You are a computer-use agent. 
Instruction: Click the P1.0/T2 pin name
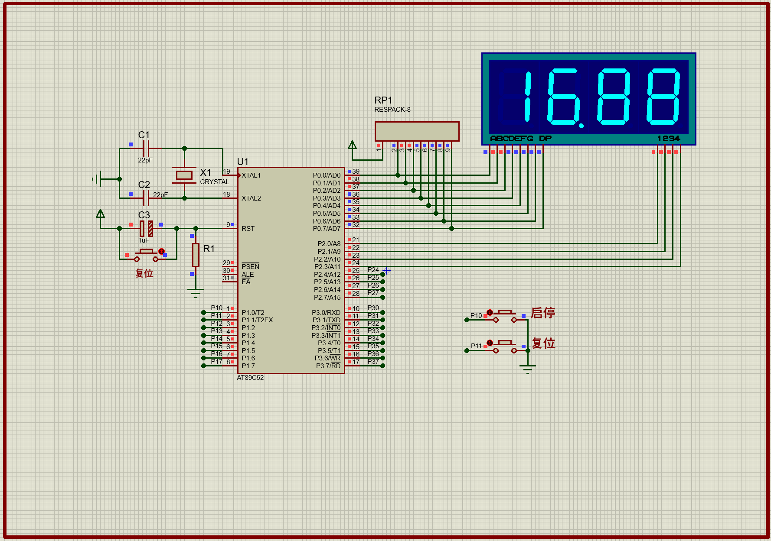click(253, 313)
